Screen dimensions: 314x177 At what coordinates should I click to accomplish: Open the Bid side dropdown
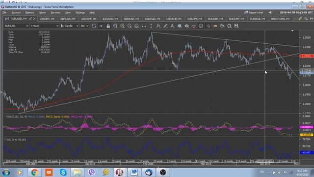84,26
